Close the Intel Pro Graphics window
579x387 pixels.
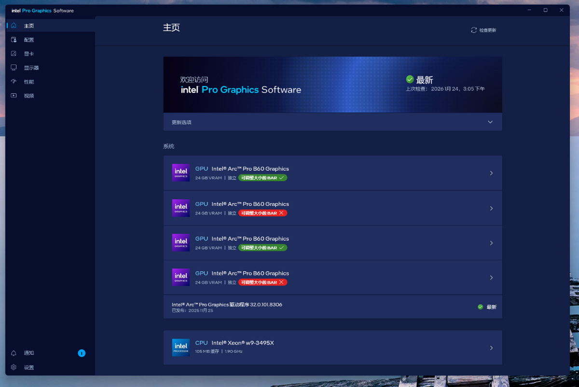coord(561,10)
